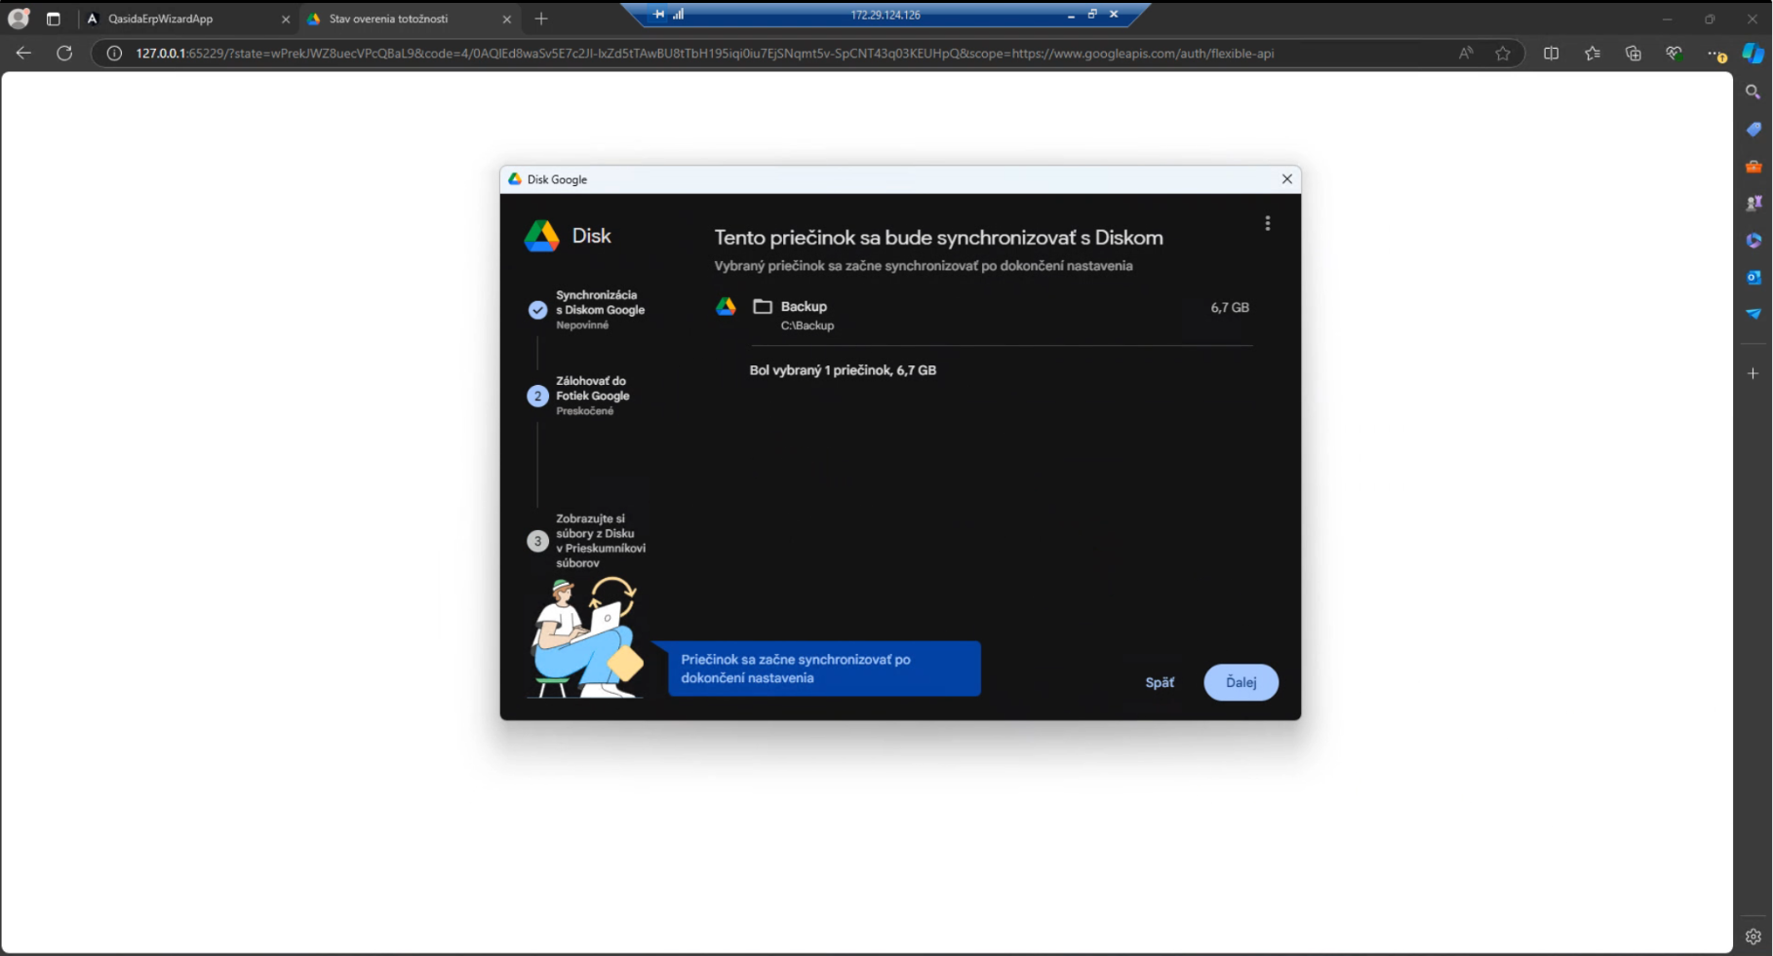
Task: Click the browser Back arrow
Action: [x=24, y=54]
